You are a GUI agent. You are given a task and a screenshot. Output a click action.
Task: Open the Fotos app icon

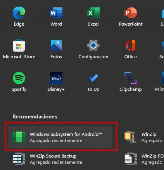coord(56,45)
